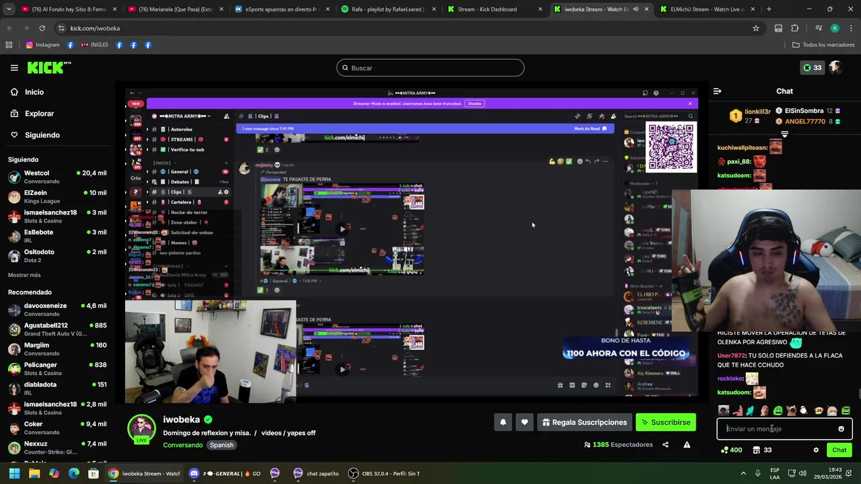Open Coker recommended channel
Image resolution: width=861 pixels, height=484 pixels.
[x=57, y=428]
